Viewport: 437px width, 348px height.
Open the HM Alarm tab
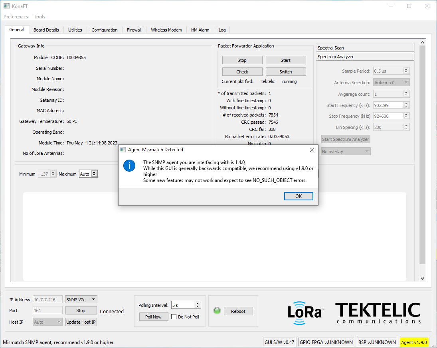[x=200, y=30]
